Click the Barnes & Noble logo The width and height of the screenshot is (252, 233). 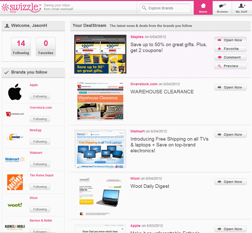tap(15, 227)
